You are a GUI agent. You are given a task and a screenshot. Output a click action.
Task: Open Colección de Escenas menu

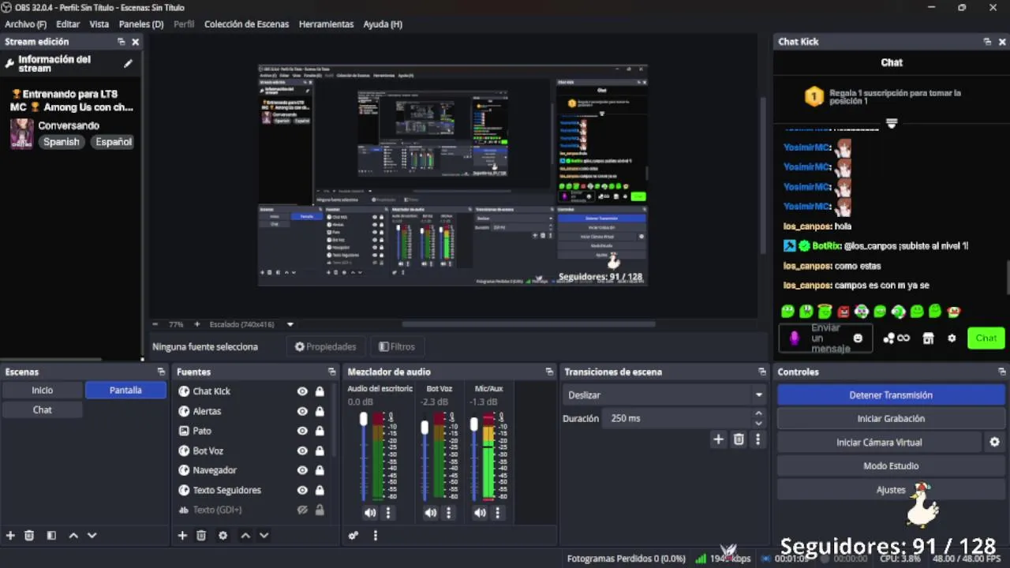click(x=246, y=24)
